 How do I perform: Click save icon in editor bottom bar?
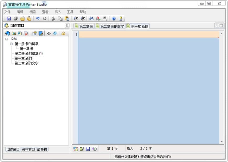click(x=88, y=149)
